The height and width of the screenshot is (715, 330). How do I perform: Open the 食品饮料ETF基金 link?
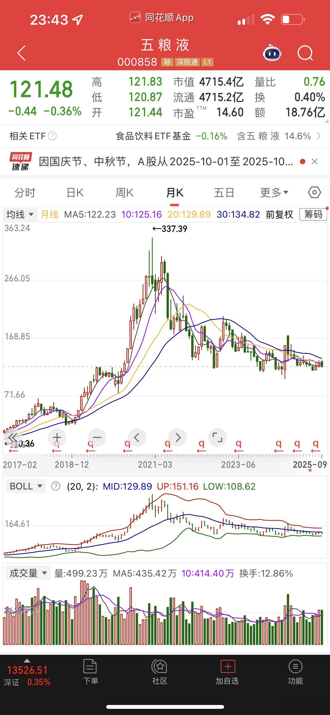click(x=153, y=136)
